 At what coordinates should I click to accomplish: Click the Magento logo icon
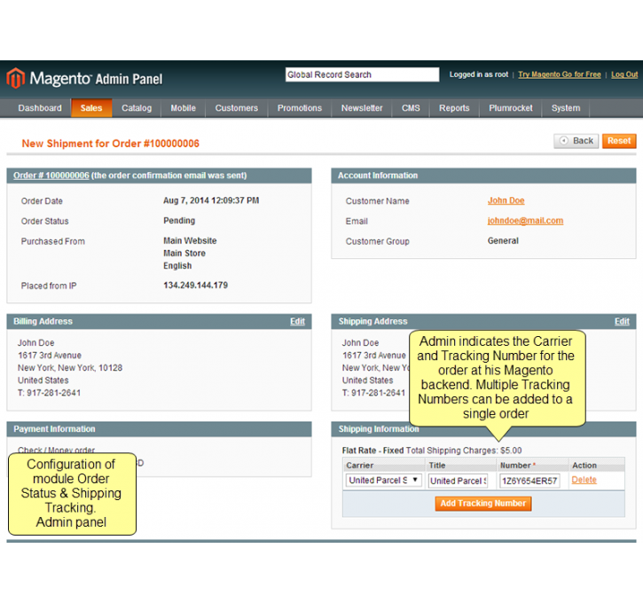point(16,78)
